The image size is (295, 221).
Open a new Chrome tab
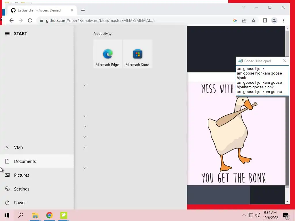83,10
